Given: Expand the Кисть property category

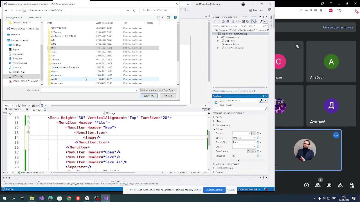Looking at the screenshot, I should [x=214, y=117].
